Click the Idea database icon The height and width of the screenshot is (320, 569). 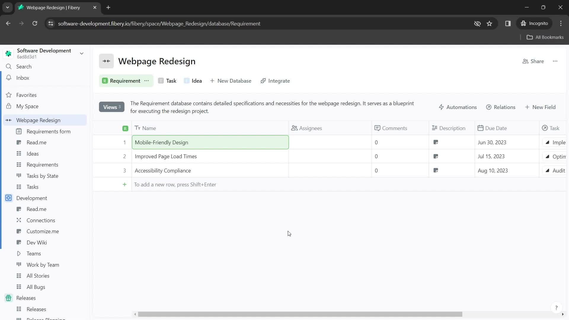pos(187,81)
